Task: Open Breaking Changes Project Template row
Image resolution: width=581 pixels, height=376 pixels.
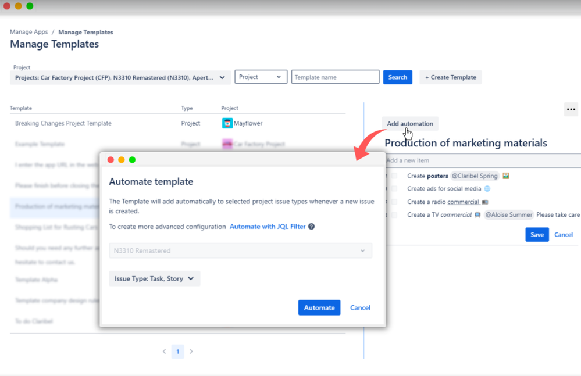Action: 177,123
